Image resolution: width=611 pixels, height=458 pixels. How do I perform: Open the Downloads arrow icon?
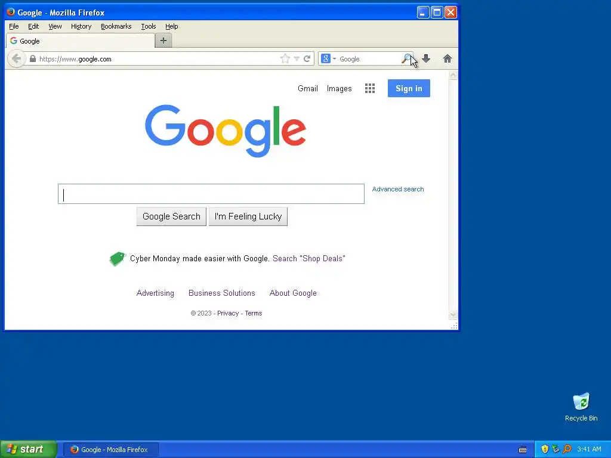point(426,59)
